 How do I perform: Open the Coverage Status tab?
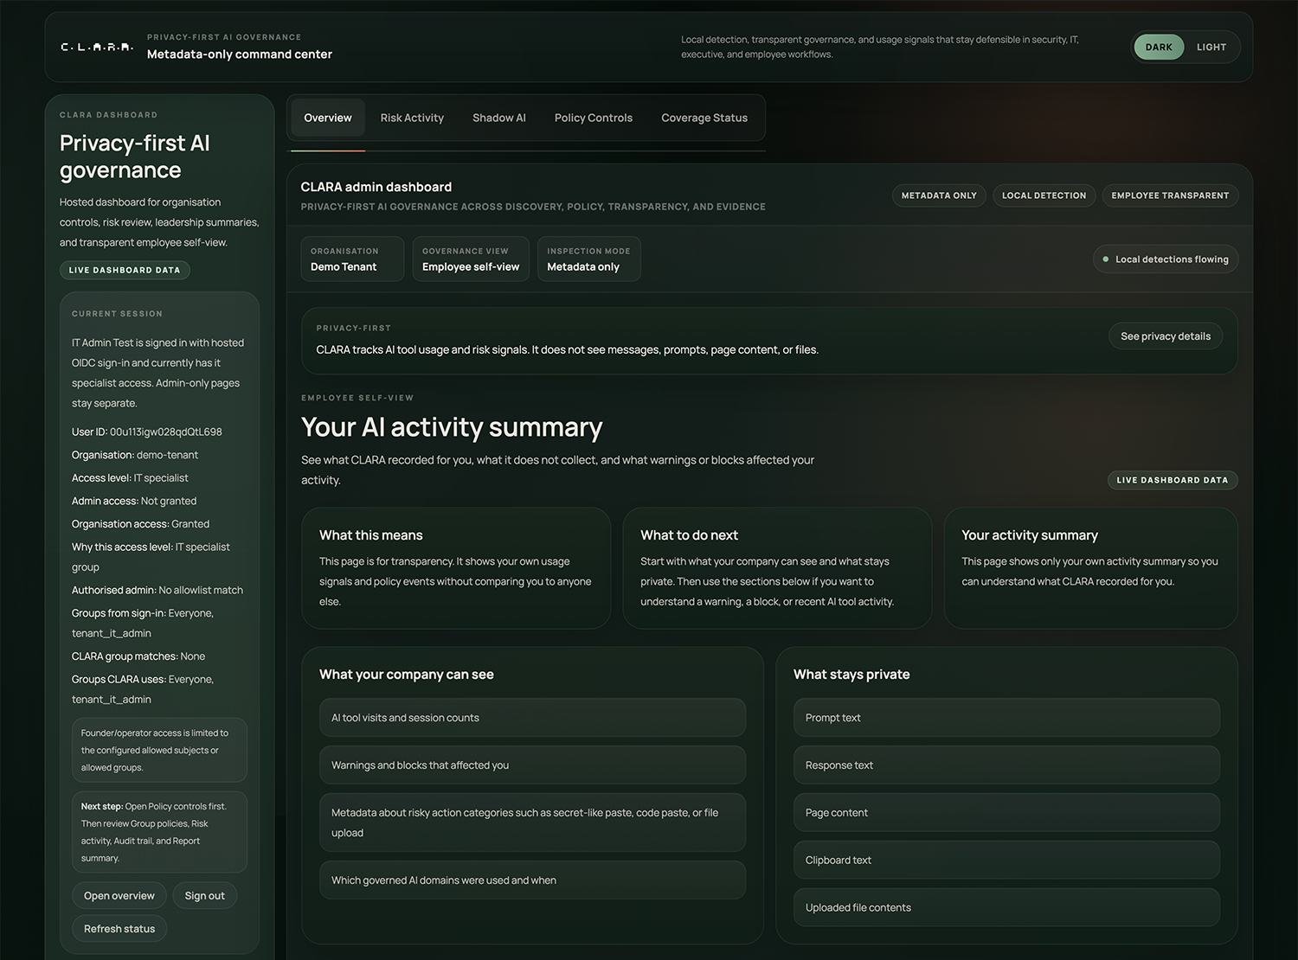tap(704, 118)
